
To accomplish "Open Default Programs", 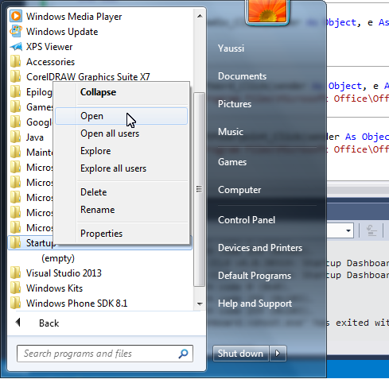I will click(x=255, y=276).
